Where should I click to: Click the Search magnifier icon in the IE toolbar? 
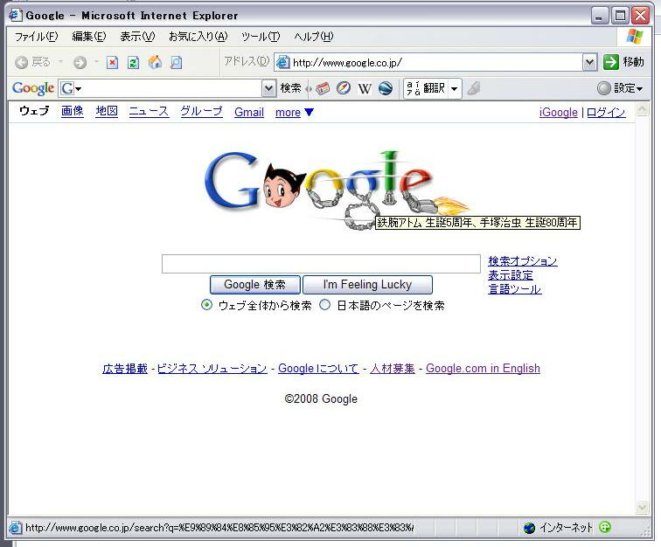pyautogui.click(x=176, y=62)
